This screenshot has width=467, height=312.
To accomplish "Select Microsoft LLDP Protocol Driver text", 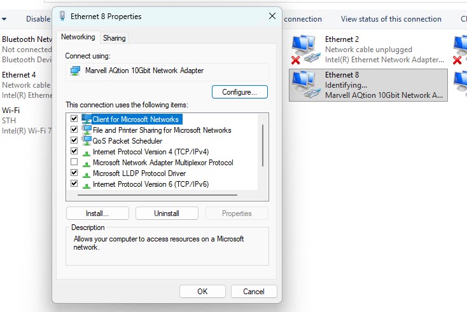I will click(139, 173).
